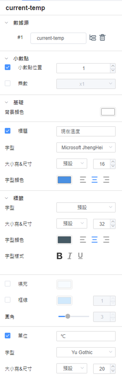
Task: Toggle italic in label font style
Action: pos(70,256)
